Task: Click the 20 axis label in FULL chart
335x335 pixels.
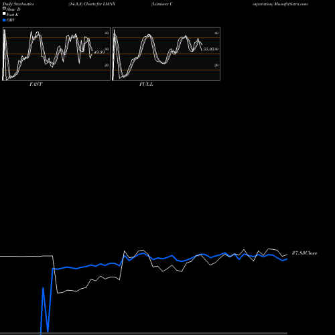Action: point(216,65)
